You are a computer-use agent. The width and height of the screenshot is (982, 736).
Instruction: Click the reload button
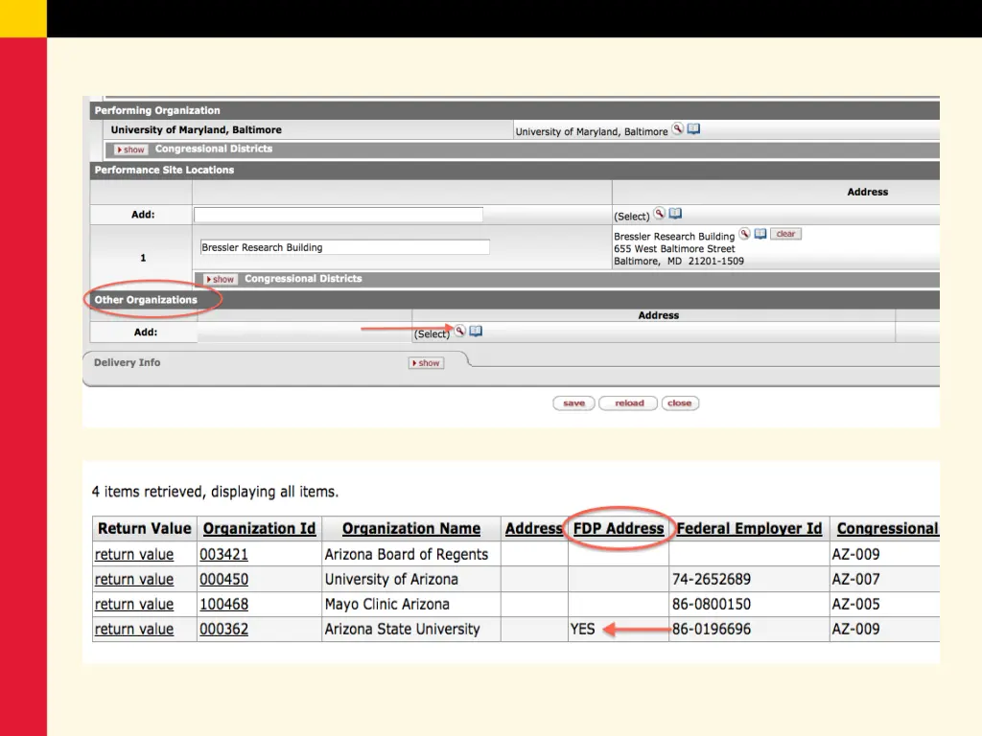coord(629,403)
